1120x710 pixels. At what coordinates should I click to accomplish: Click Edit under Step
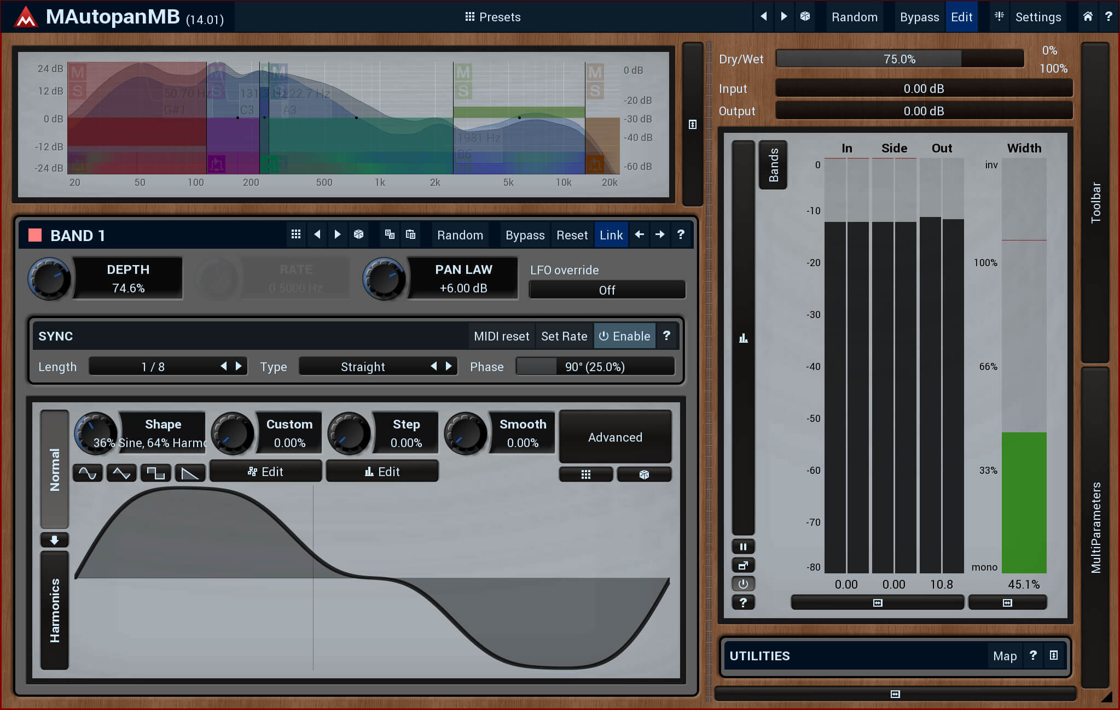(382, 471)
